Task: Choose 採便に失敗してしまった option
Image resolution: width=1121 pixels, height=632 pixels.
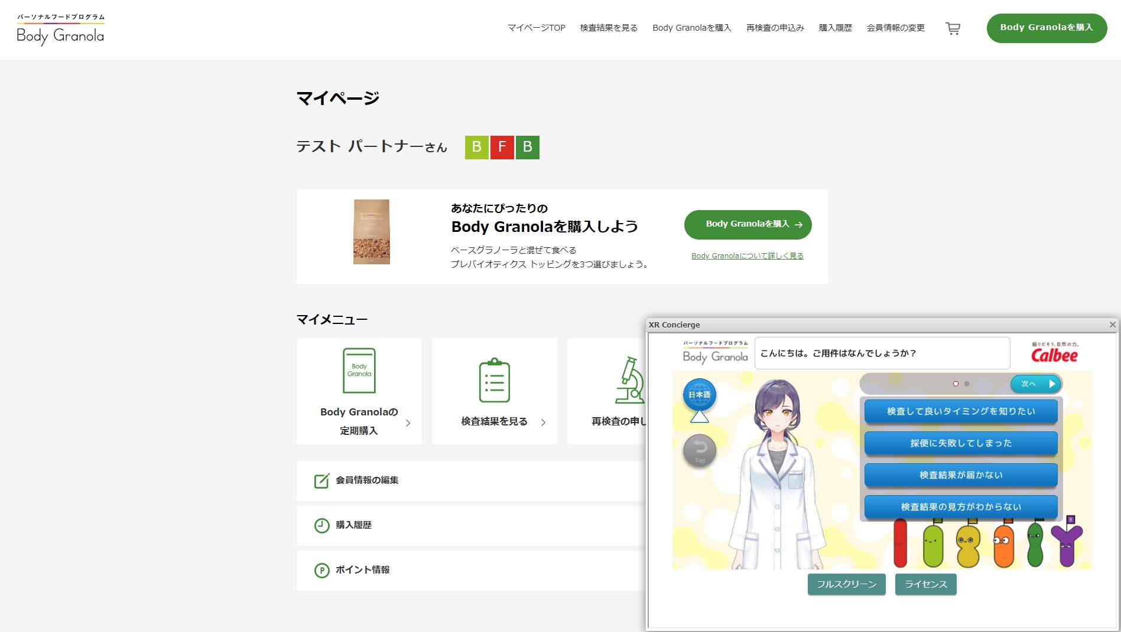Action: pos(961,443)
